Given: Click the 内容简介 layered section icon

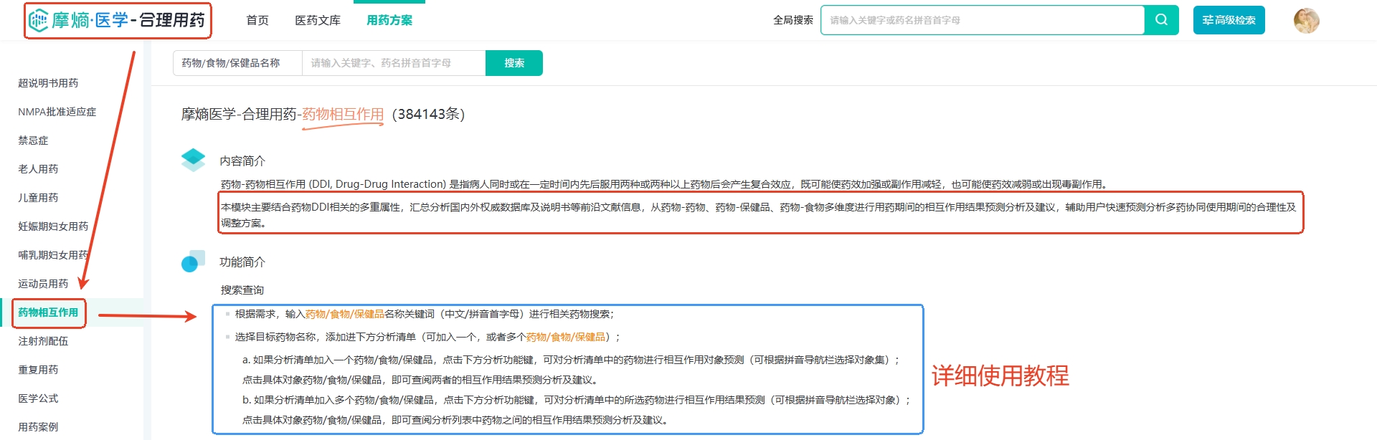Looking at the screenshot, I should click(193, 160).
